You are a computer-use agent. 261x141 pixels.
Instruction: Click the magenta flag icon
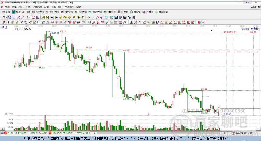(38, 17)
